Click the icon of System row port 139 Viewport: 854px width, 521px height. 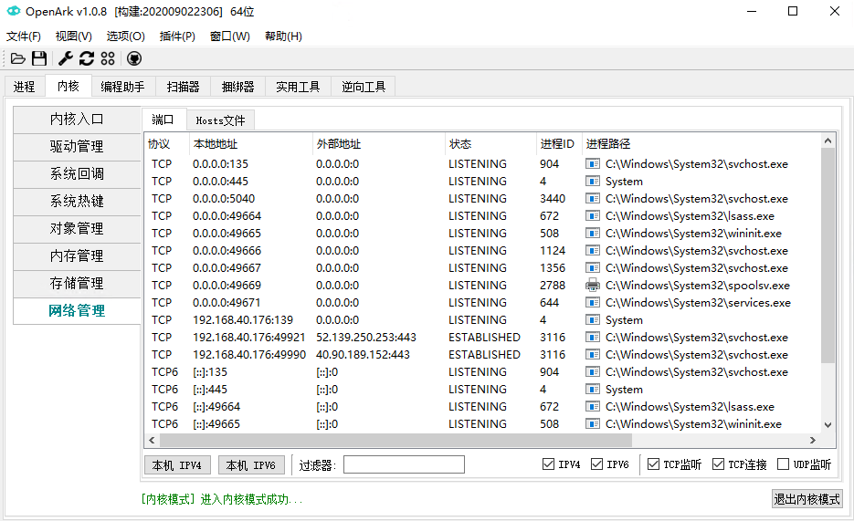pyautogui.click(x=593, y=319)
